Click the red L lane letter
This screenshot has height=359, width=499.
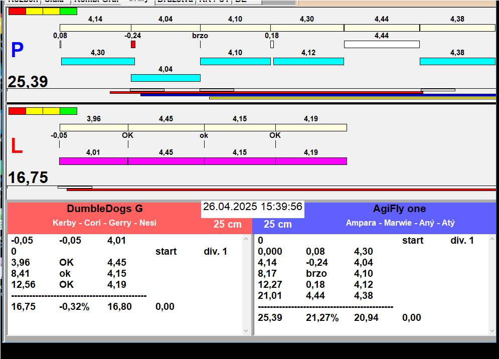pos(17,145)
